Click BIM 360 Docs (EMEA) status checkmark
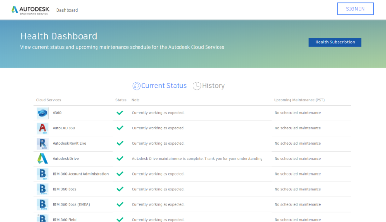386x222 pixels. 120,204
